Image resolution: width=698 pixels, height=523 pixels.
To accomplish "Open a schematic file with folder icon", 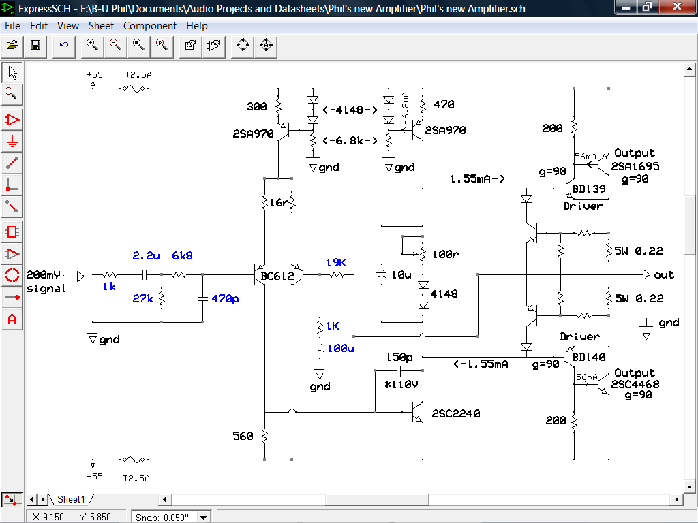I will tap(12, 46).
